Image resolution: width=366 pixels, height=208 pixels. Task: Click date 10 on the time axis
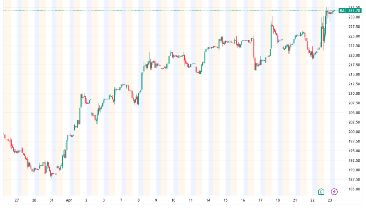173,200
